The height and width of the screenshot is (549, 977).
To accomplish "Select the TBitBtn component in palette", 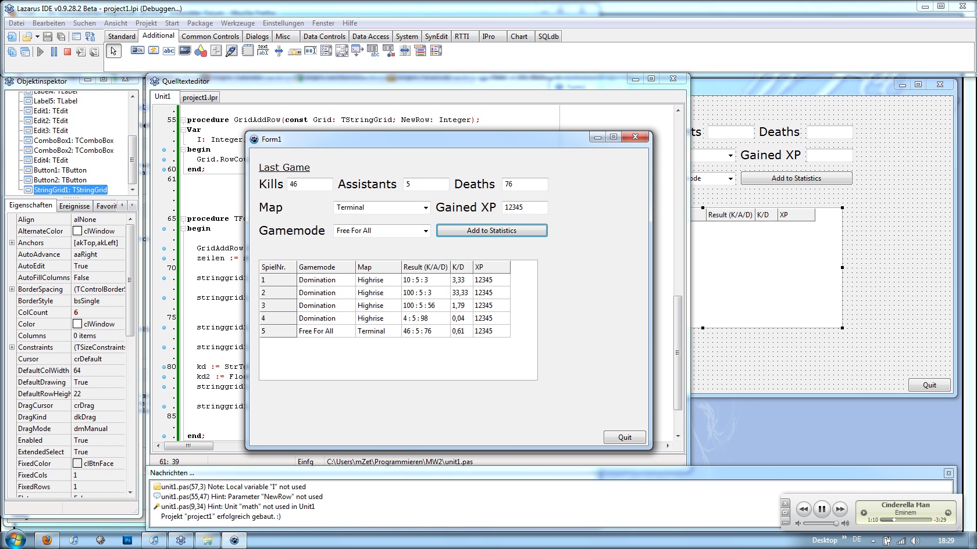I will click(x=138, y=51).
